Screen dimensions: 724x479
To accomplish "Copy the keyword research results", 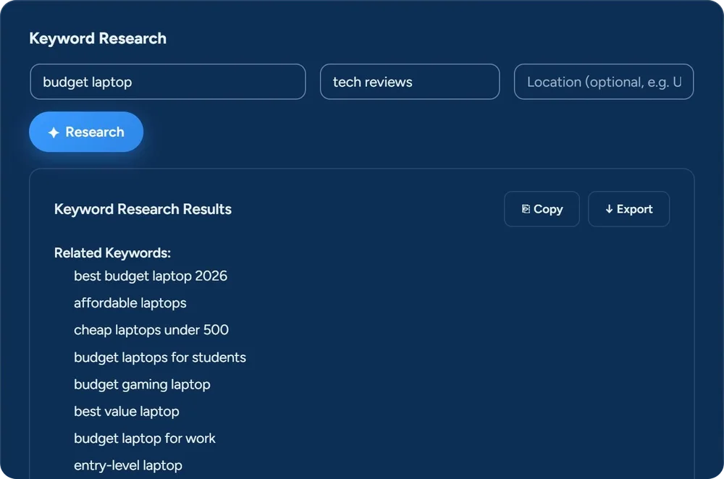I will click(x=542, y=209).
